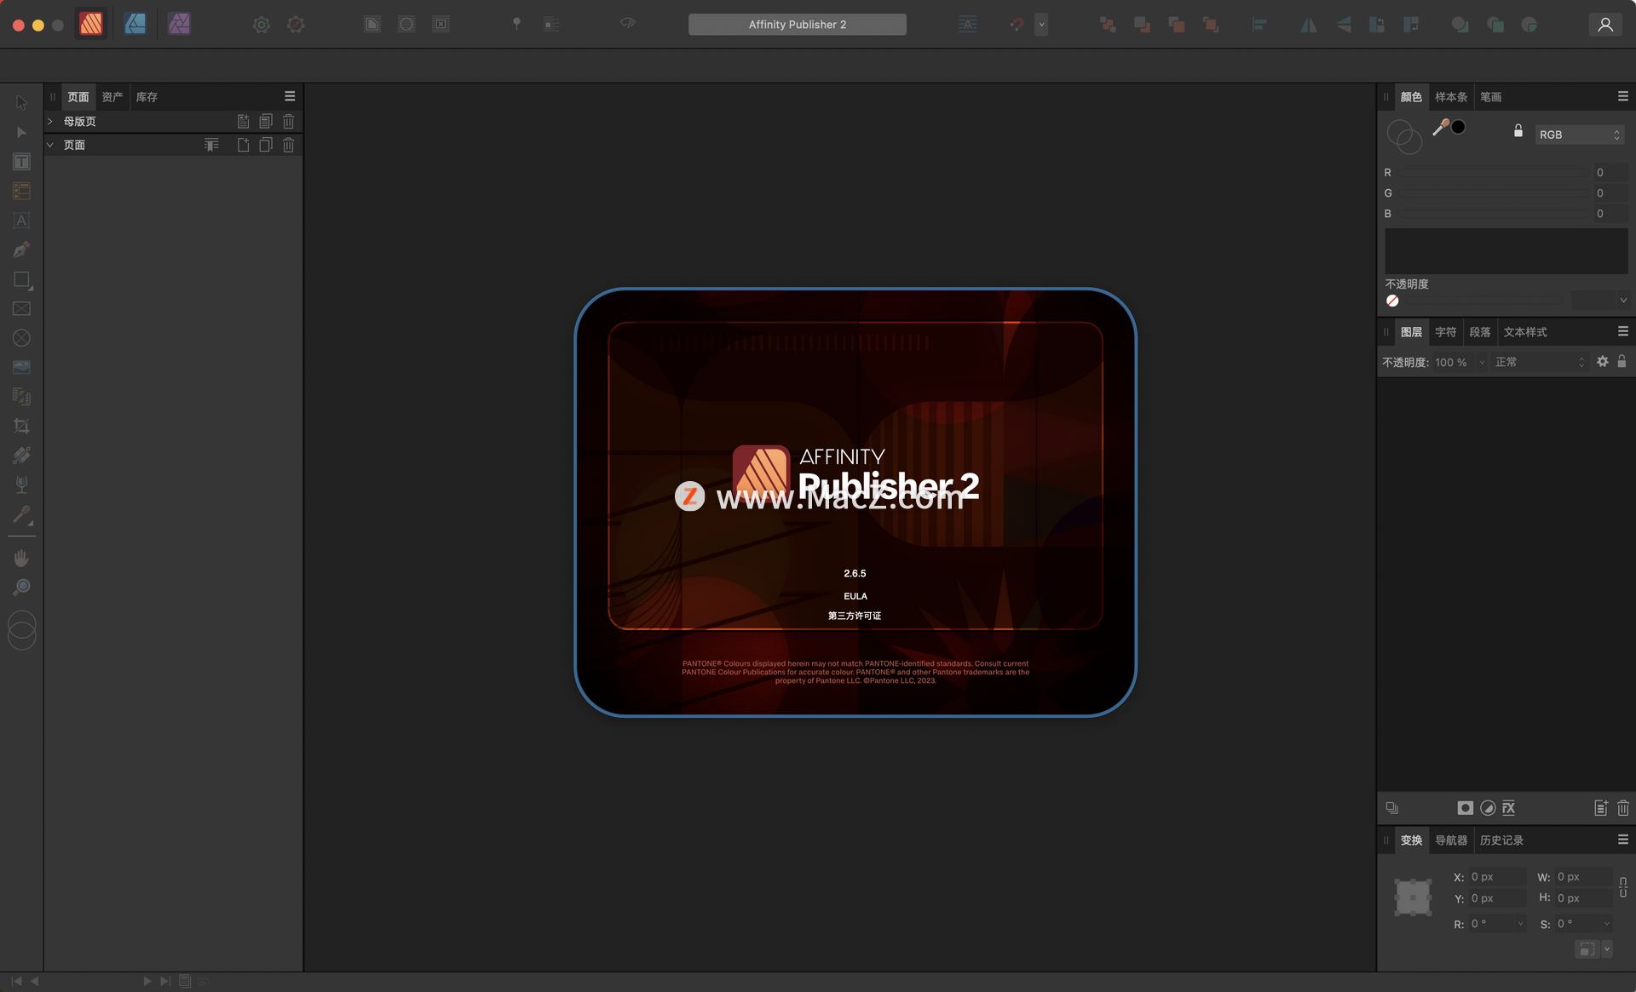Screen dimensions: 1636x992
Task: Open the RGB colour model dropdown
Action: (x=1579, y=135)
